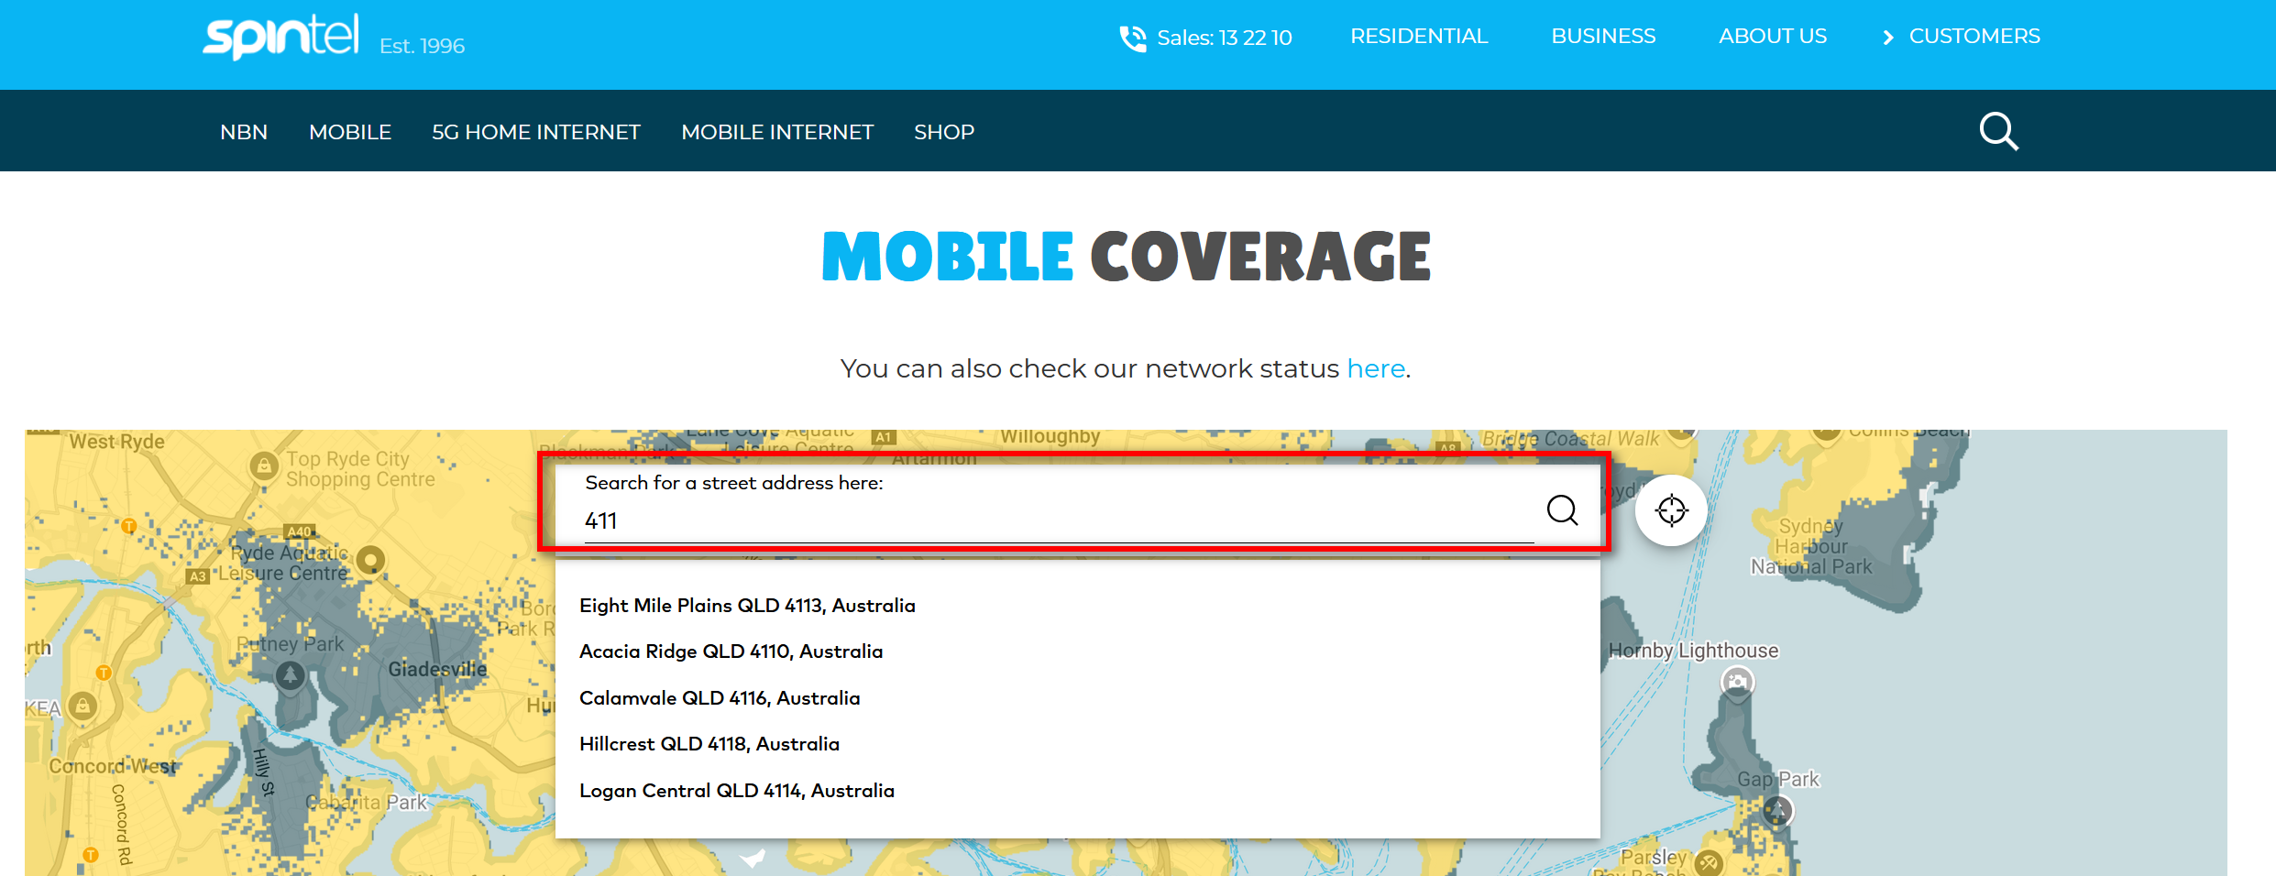Open Mobile Internet menu
2276x876 pixels.
[777, 132]
